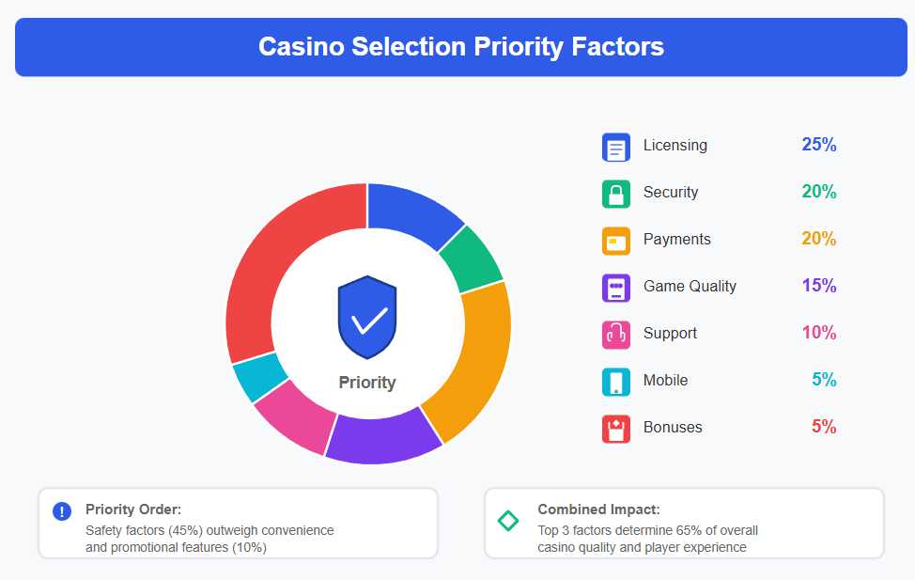Image resolution: width=915 pixels, height=580 pixels.
Task: Click the Security legend label
Action: point(671,192)
